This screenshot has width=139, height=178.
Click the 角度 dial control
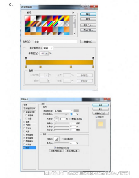point(56,119)
